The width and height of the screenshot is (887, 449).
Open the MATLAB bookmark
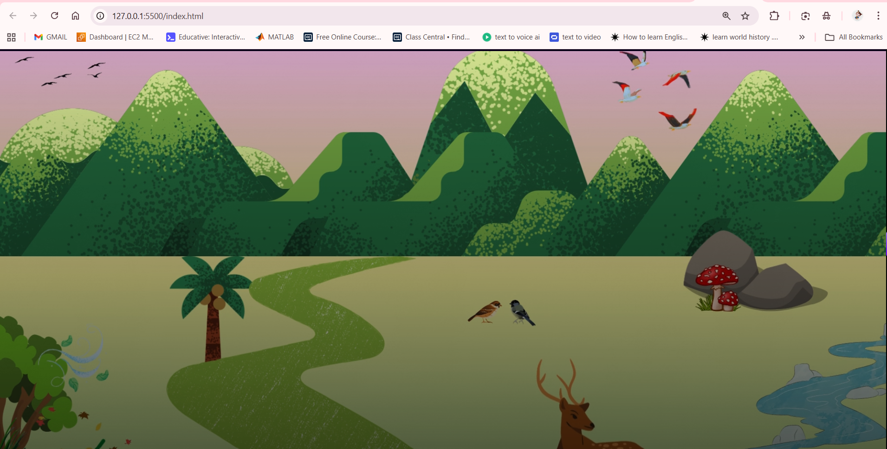275,37
